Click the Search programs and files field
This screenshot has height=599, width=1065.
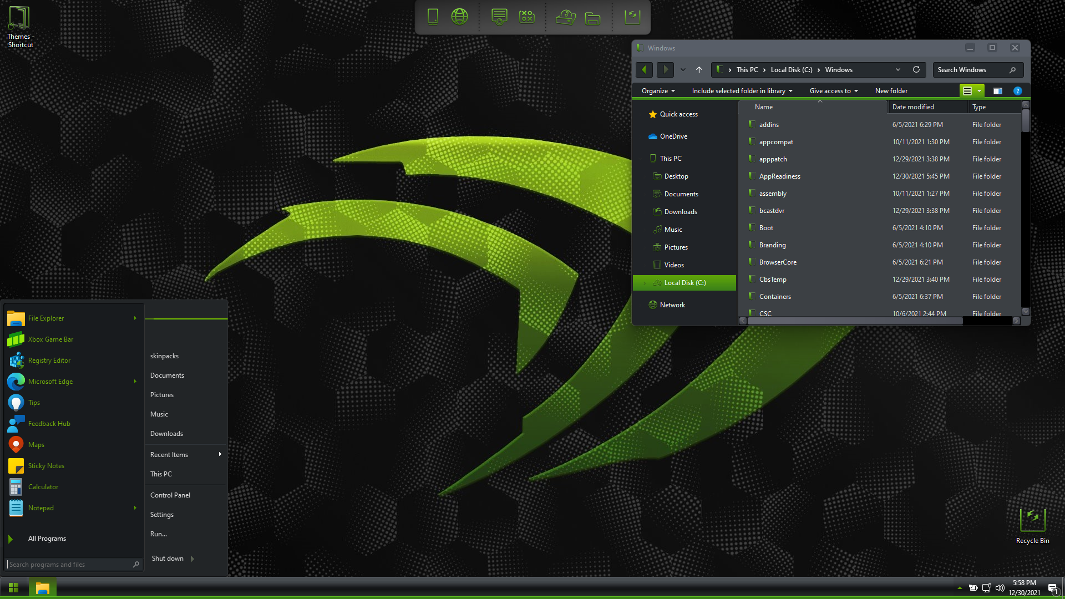[x=69, y=565]
